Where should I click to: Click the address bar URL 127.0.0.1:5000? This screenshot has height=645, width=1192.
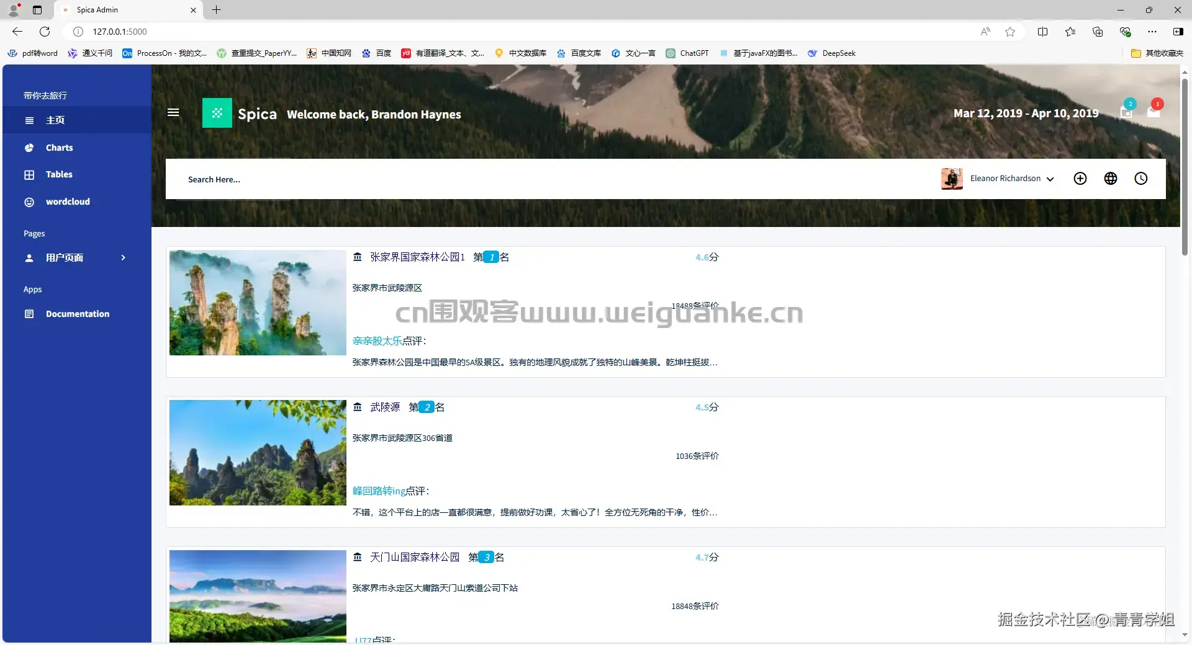point(120,32)
